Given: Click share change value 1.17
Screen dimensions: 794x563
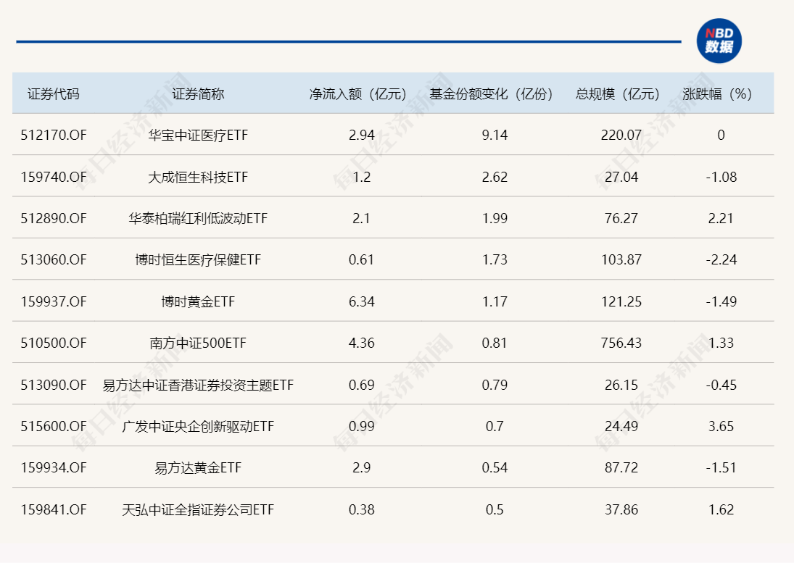Looking at the screenshot, I should click(495, 302).
